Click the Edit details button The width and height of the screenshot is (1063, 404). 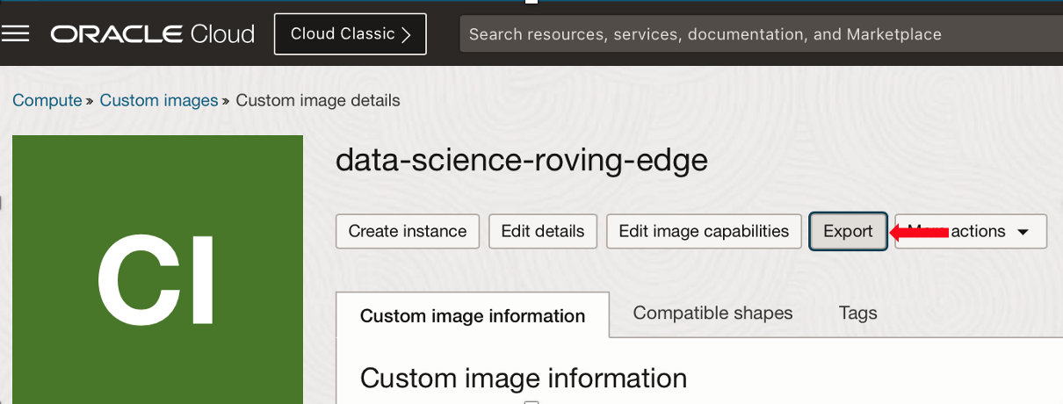542,231
